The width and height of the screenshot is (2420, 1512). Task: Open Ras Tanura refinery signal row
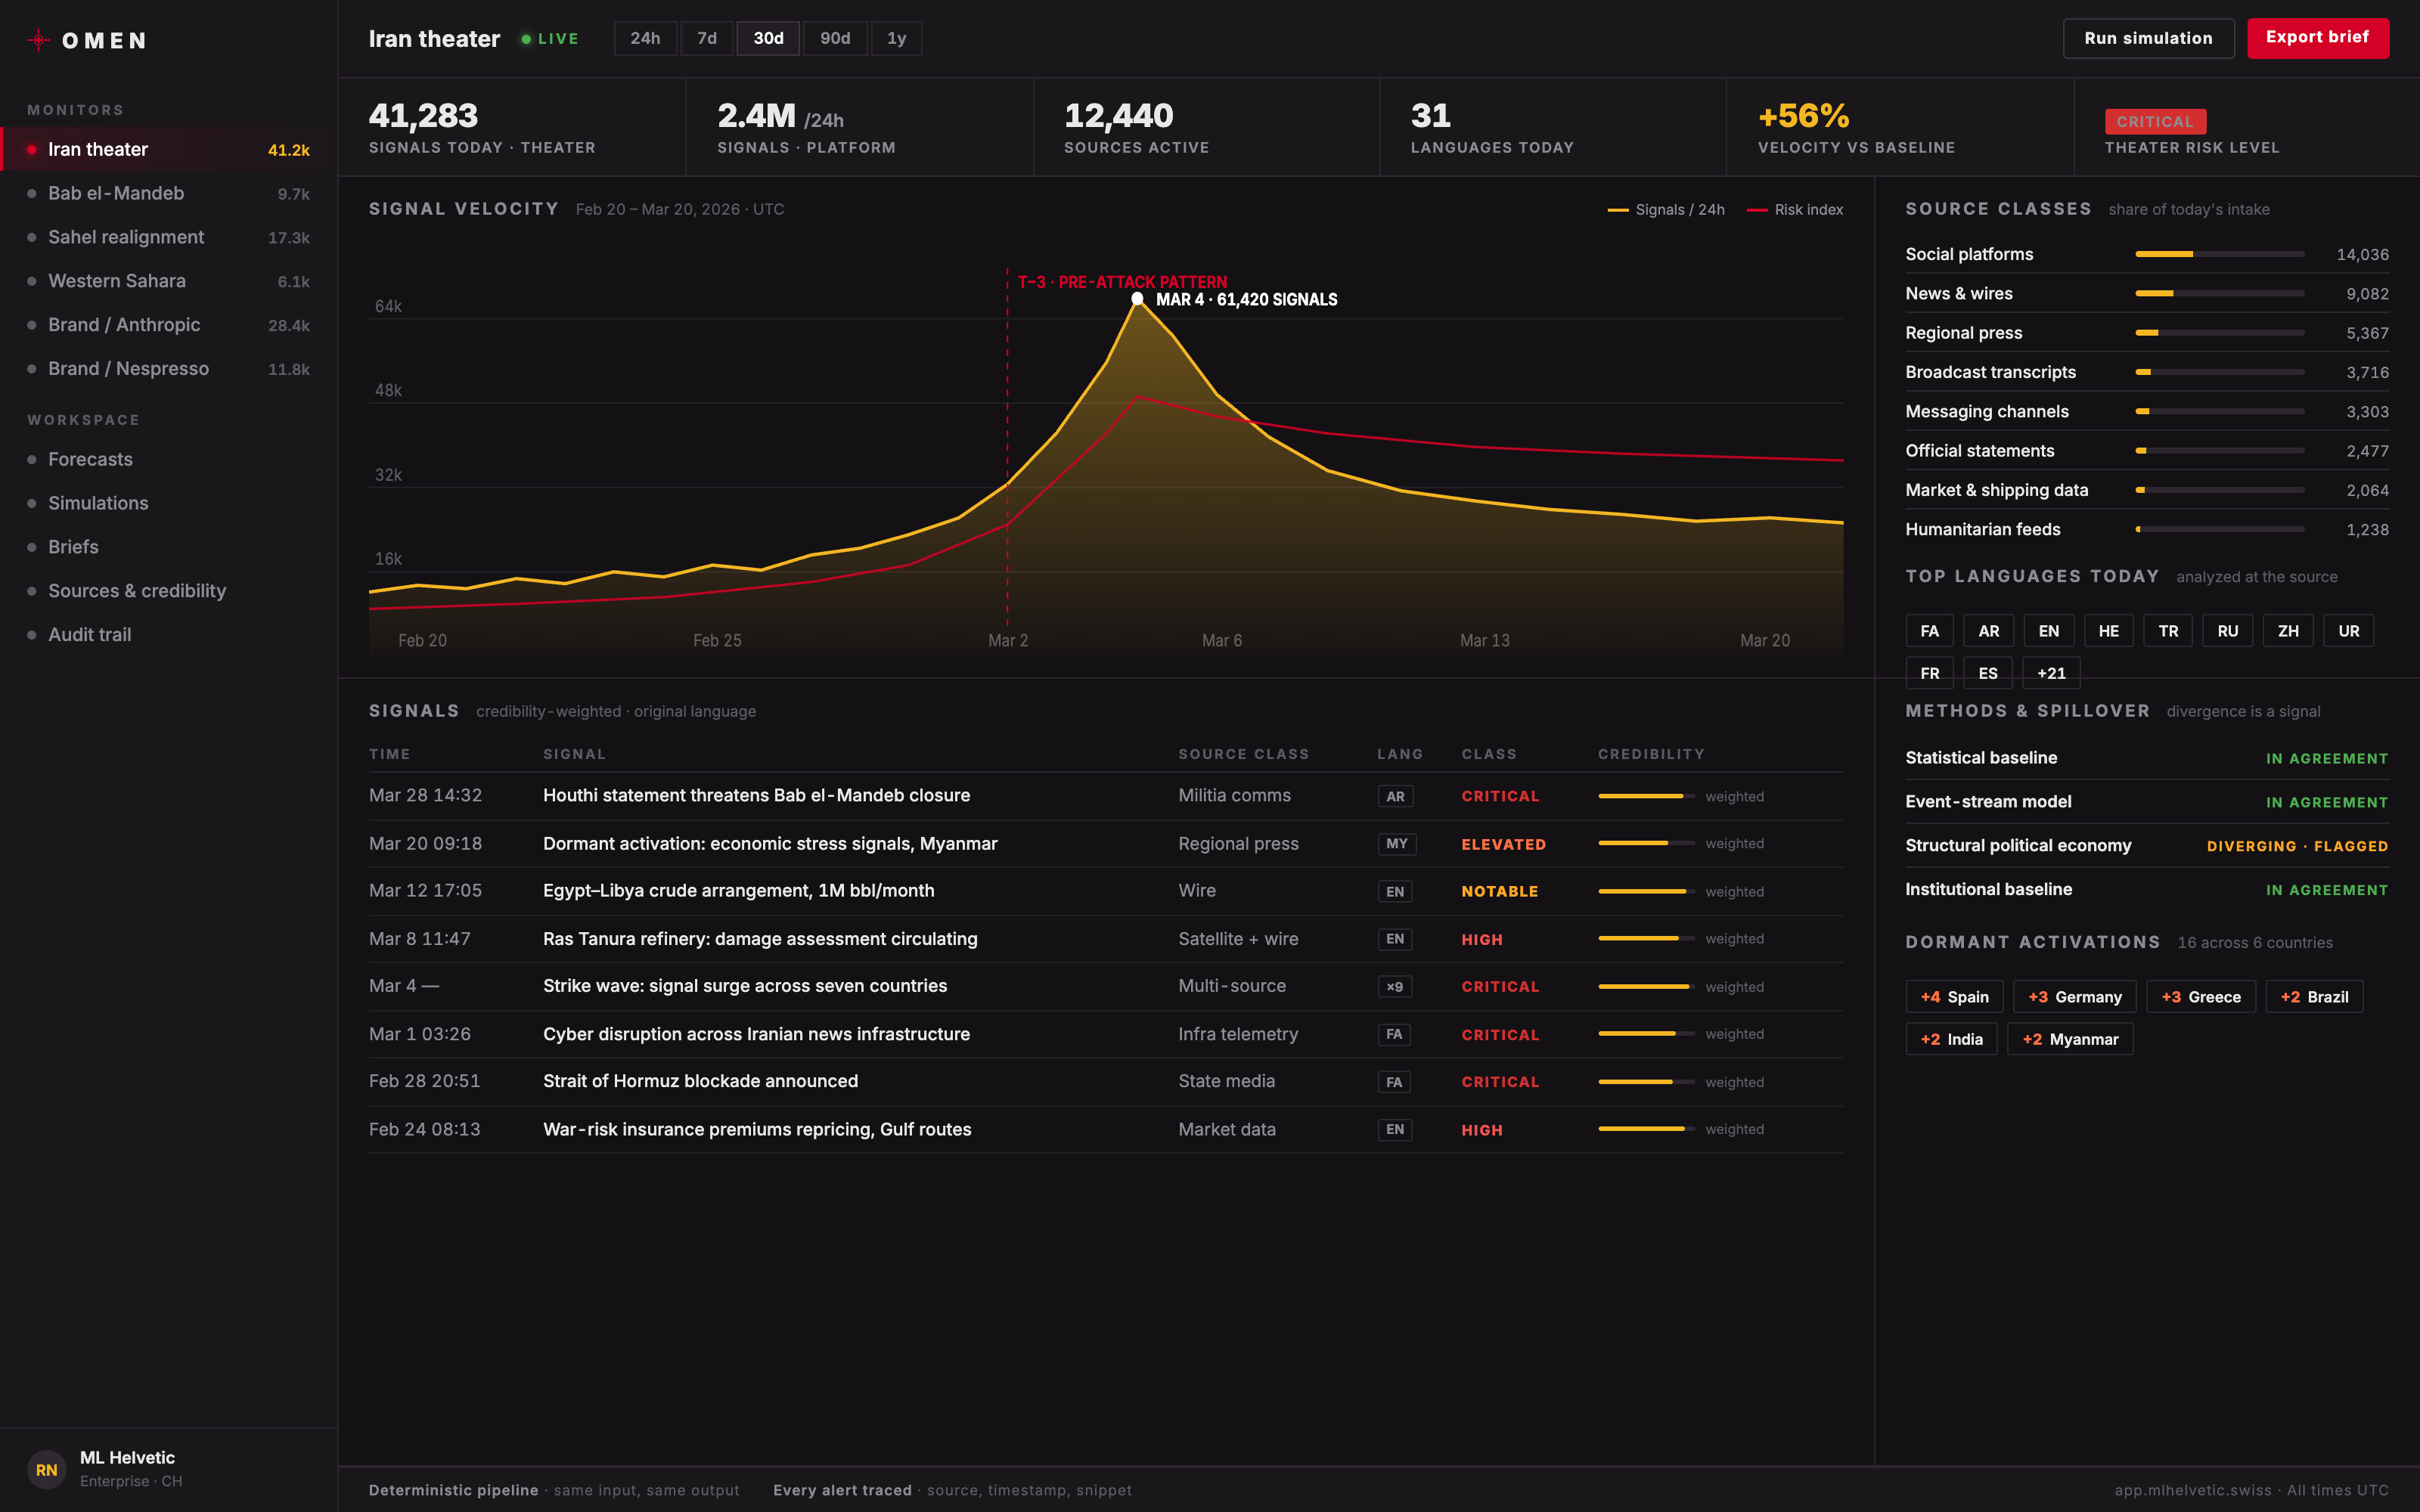tap(1106, 939)
